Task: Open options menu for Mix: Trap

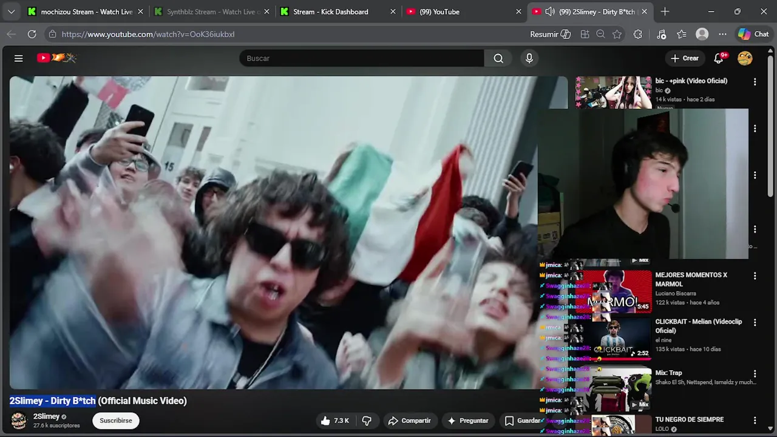Action: 755,373
